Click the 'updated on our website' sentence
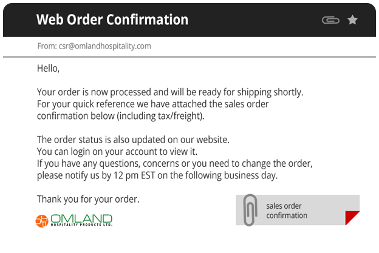Screen dimensions: 379x253 coord(133,140)
